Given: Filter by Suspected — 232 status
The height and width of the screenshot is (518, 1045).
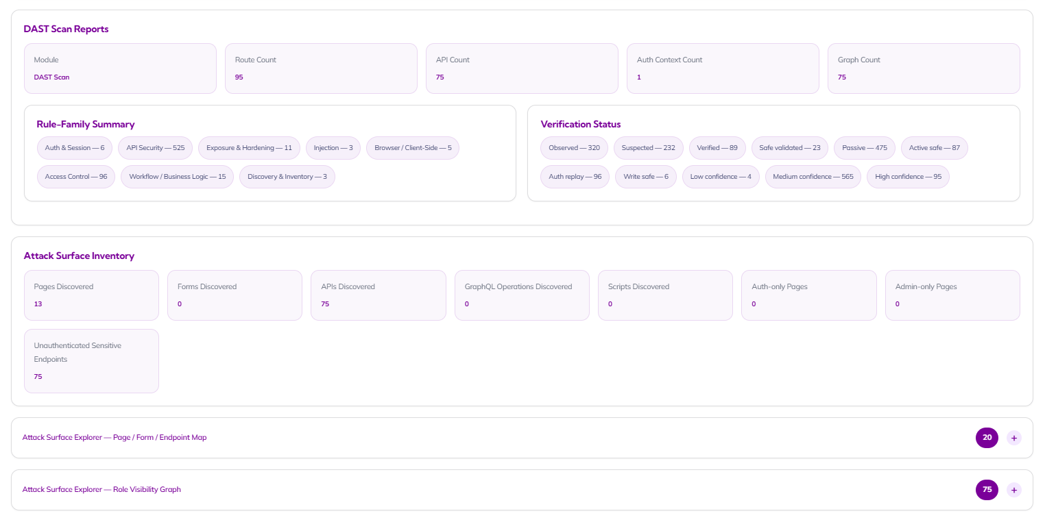Looking at the screenshot, I should 648,148.
